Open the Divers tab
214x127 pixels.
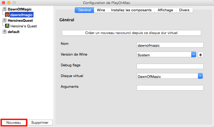tap(184, 10)
